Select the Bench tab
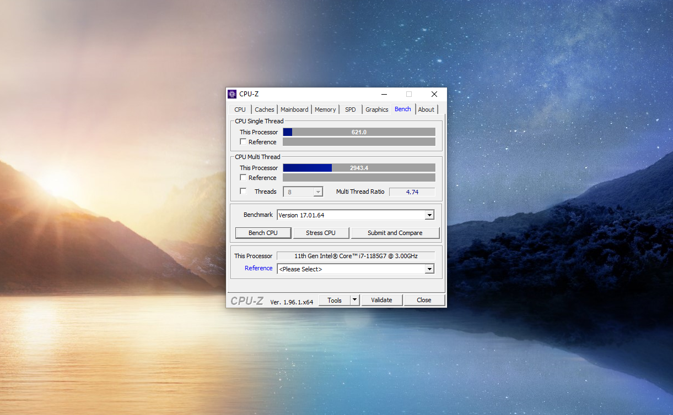 (403, 109)
